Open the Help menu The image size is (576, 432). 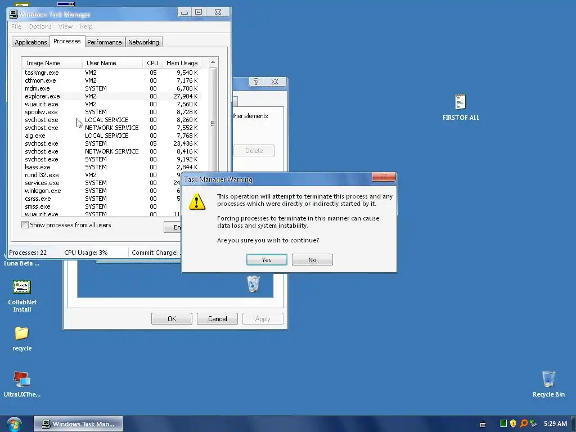[86, 26]
